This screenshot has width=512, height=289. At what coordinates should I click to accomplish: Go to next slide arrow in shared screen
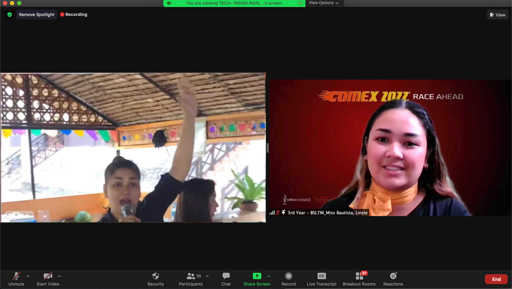(x=24, y=214)
